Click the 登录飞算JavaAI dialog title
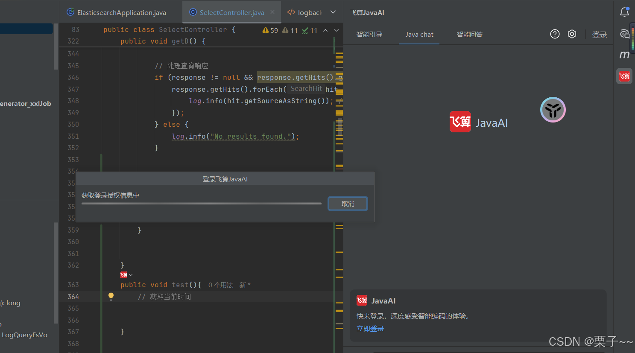Screen dimensions: 635x353 (x=225, y=179)
